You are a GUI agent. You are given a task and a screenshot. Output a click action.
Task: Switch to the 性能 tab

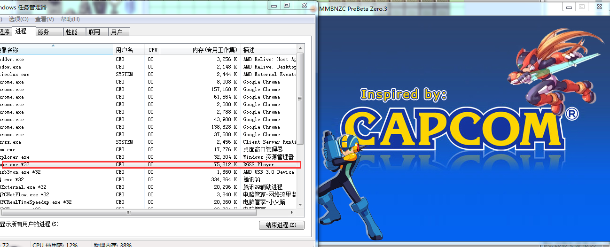pos(75,32)
